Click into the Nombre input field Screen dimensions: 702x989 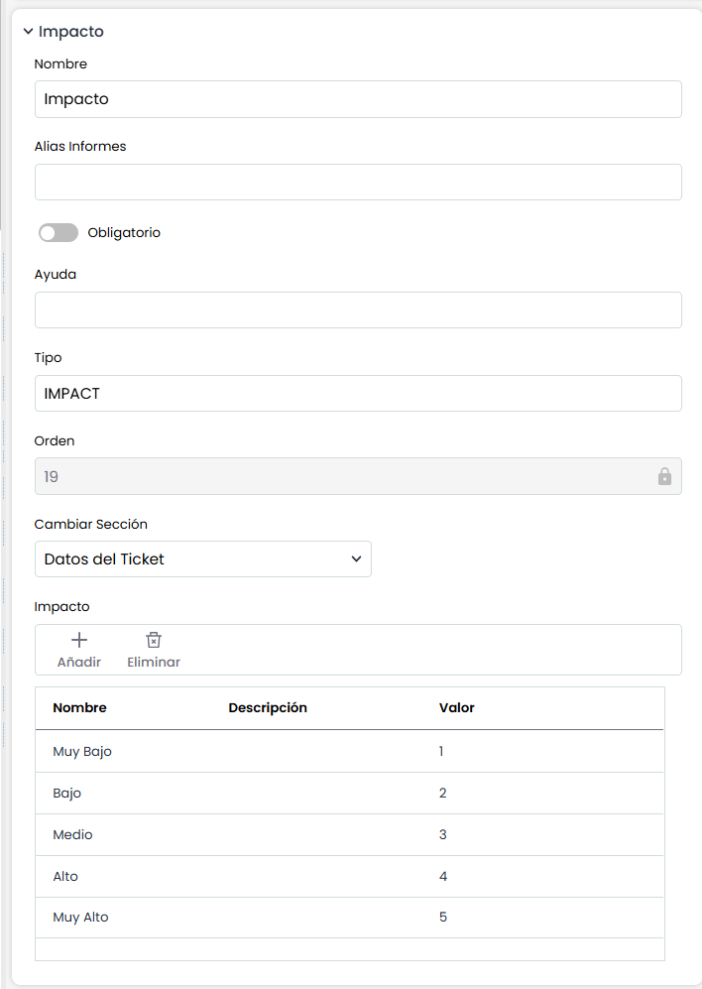(357, 99)
